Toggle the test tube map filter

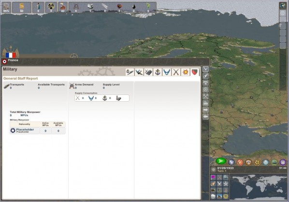pos(213,184)
